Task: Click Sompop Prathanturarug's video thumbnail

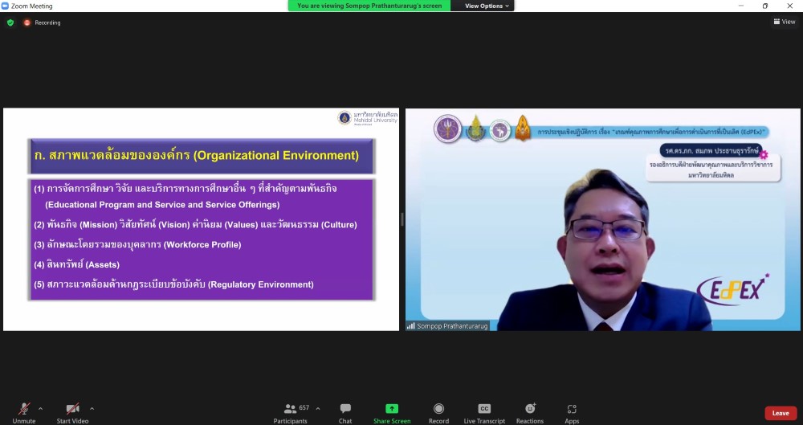Action: tap(602, 219)
